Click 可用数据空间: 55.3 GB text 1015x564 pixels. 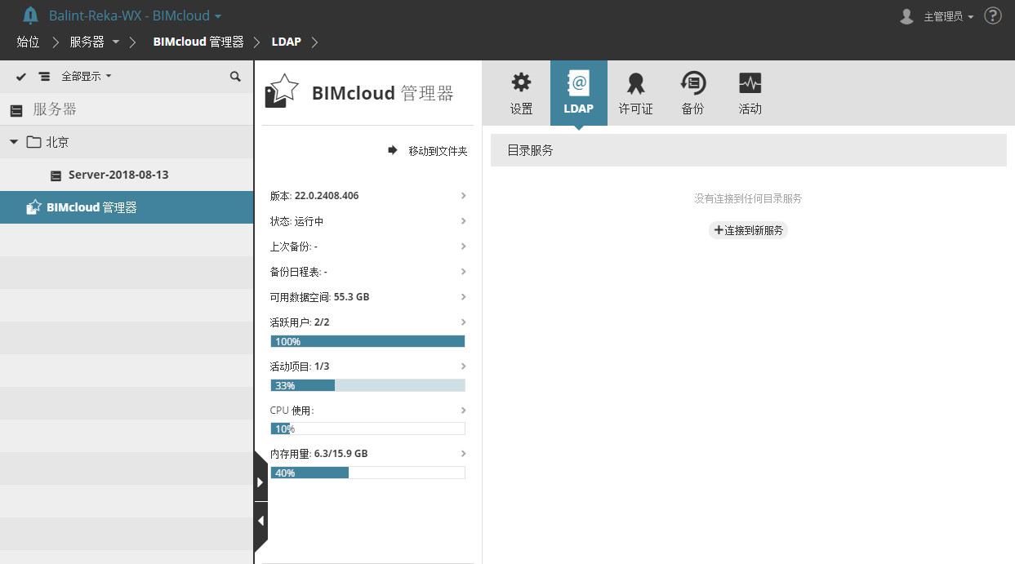tap(320, 297)
